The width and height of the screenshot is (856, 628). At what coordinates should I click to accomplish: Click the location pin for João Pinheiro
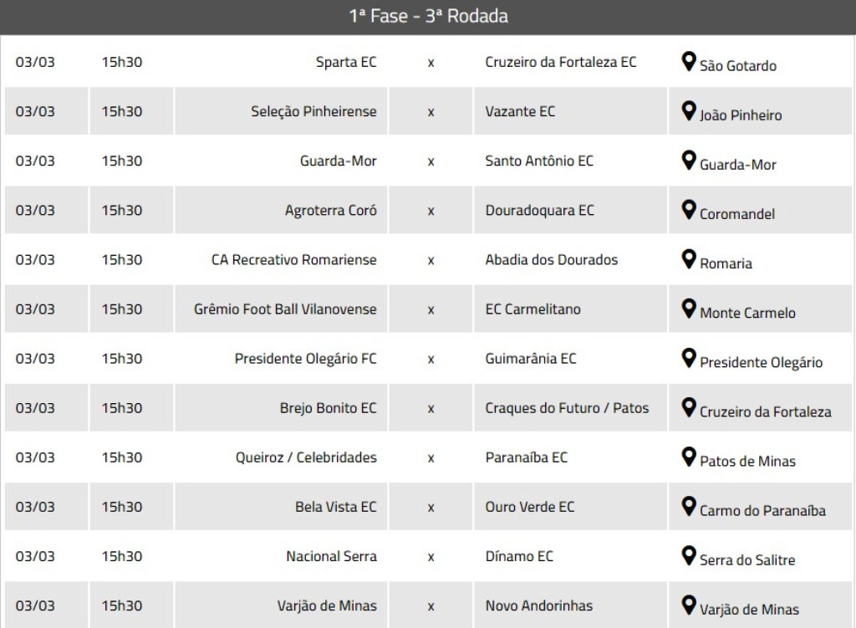point(688,110)
